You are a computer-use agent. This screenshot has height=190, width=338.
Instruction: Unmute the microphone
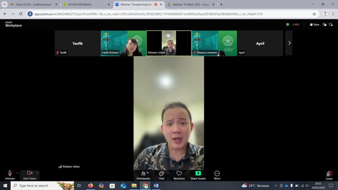(10, 175)
